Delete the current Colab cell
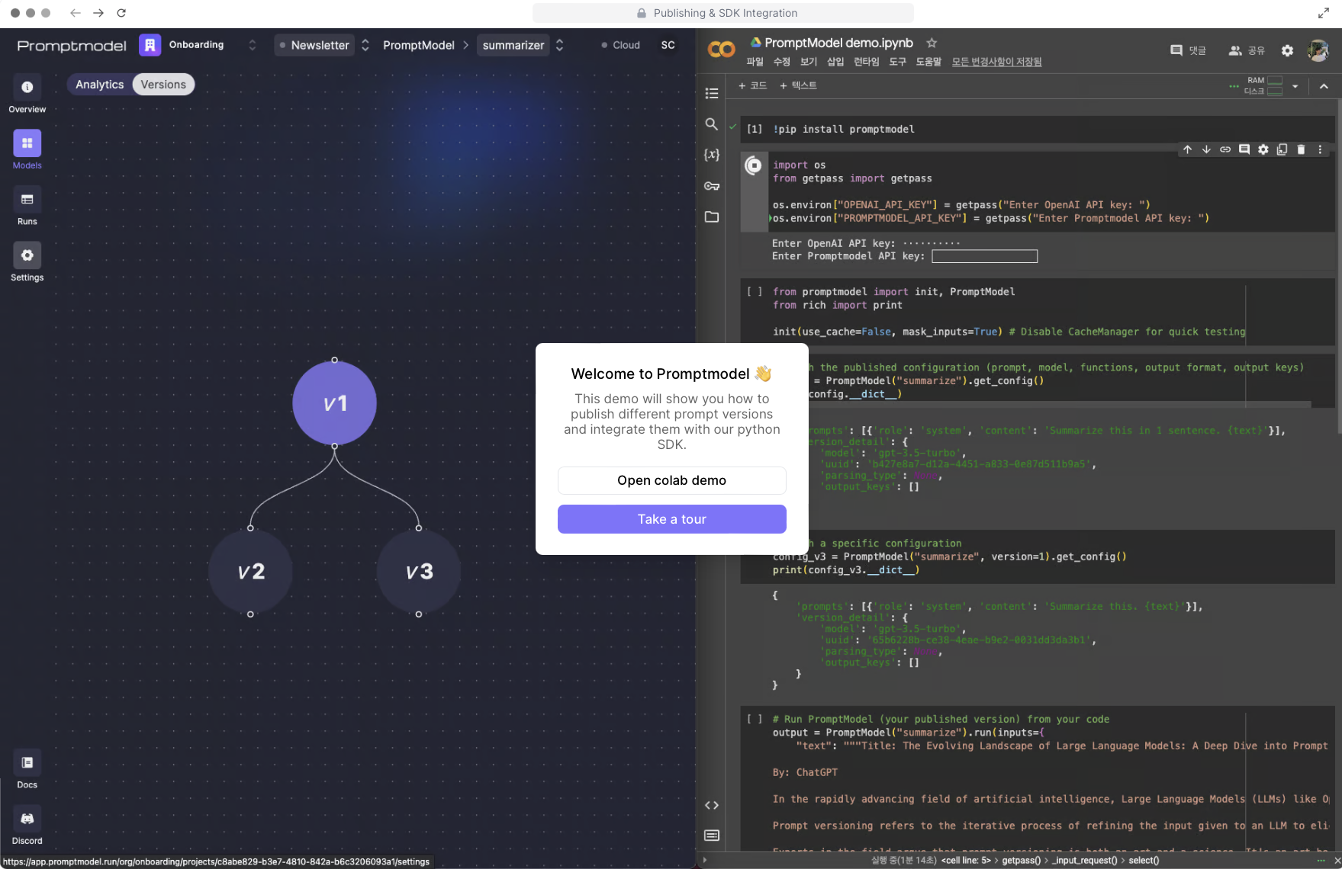1342x869 pixels. point(1302,149)
